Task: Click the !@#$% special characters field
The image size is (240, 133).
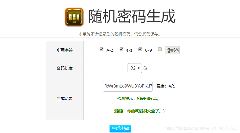Action: [x=172, y=50]
